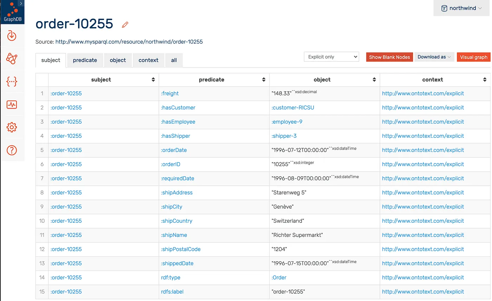Select the "Richter Supermarkt" value
492x301 pixels.
coord(297,235)
